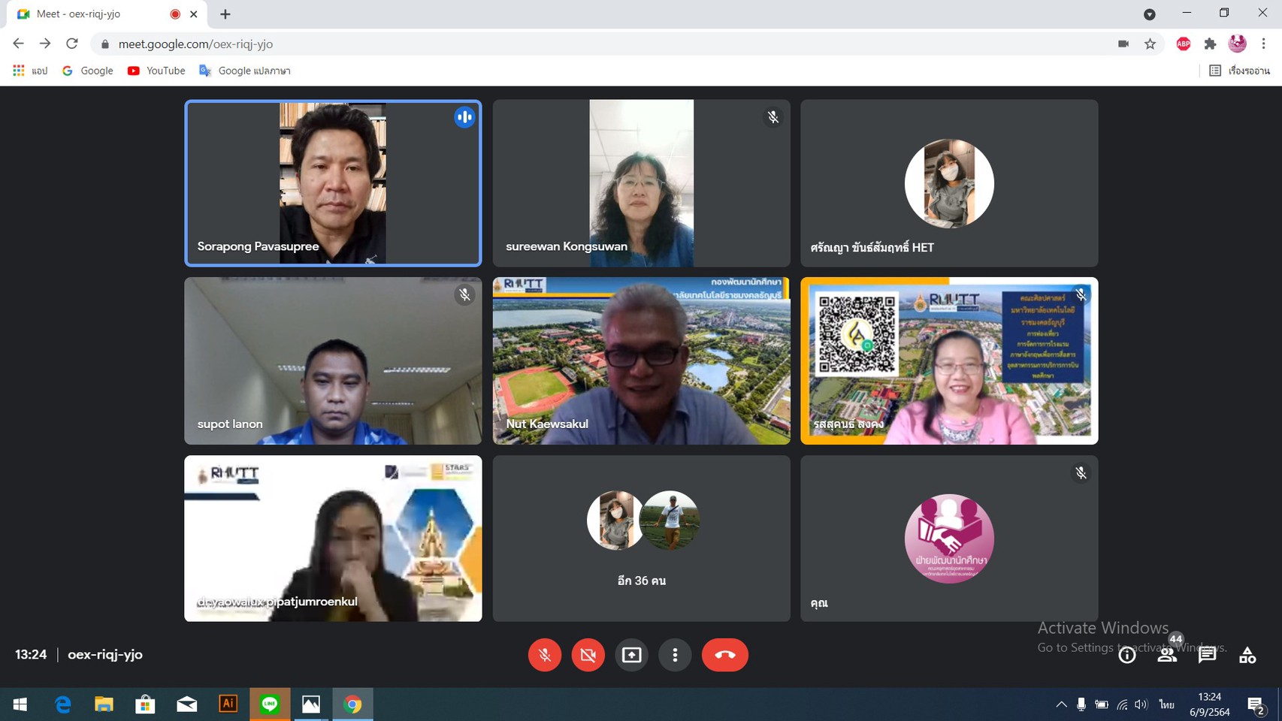
Task: Open the เรื่องรออ่าน reading list
Action: pos(1240,71)
